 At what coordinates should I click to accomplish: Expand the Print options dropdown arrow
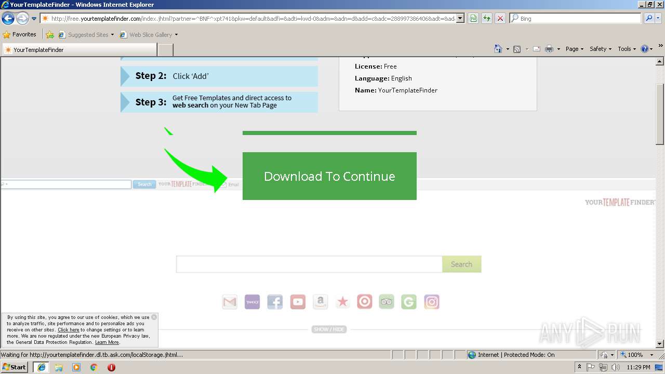tap(558, 49)
